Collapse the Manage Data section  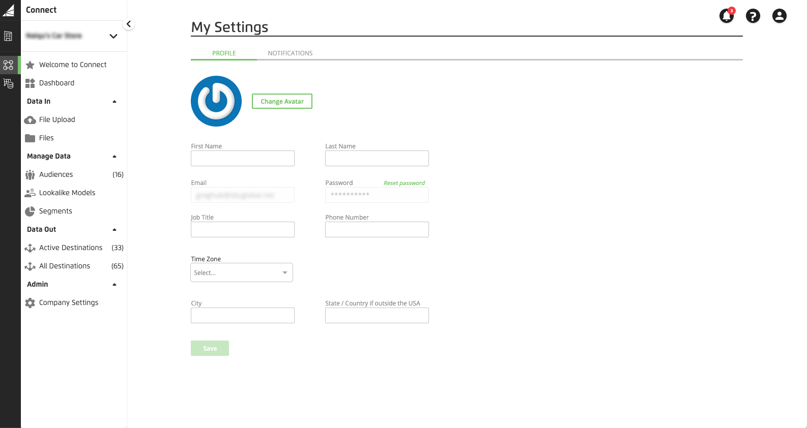coord(114,157)
